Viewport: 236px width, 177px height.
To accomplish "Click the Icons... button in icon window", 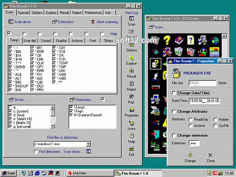I will [151, 27].
